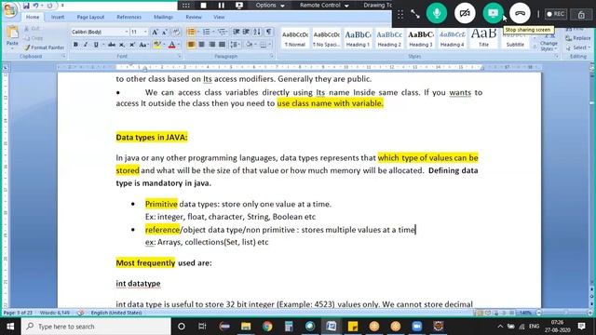Viewport: 596px width, 335px height.
Task: Align text left
Action: pos(191,45)
